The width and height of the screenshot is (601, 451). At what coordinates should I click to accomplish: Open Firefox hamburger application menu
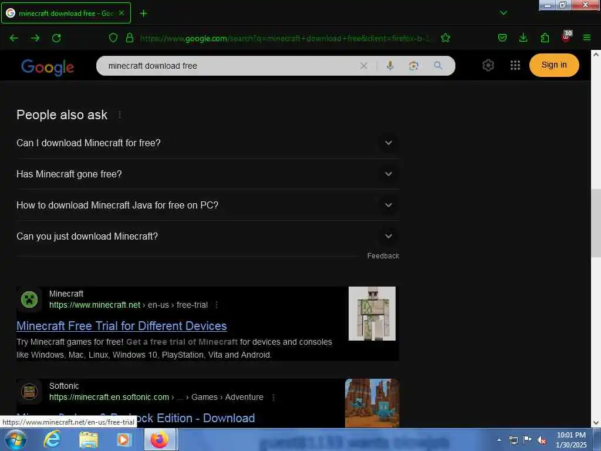click(587, 38)
